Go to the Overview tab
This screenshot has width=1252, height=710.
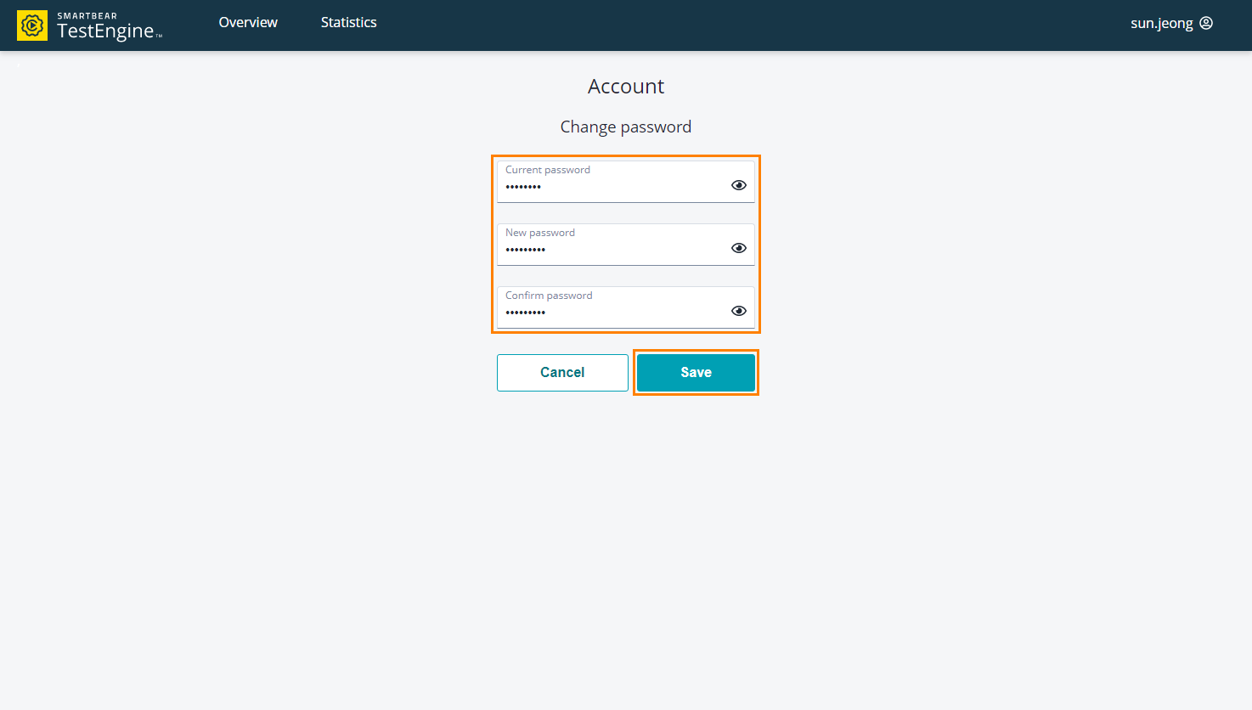(248, 22)
